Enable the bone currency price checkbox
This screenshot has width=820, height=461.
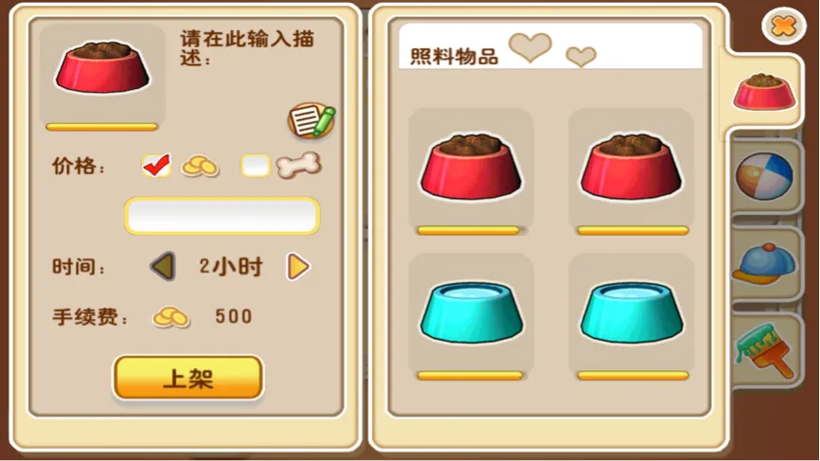point(256,166)
